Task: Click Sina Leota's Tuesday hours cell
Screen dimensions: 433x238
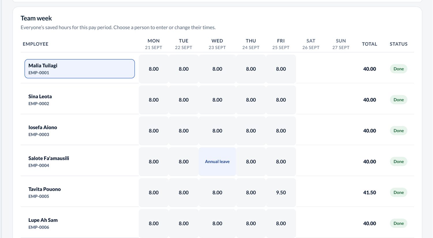Action: coord(184,100)
